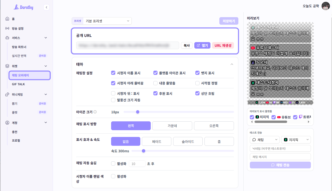Uncheck 트위치 preview platform checkbox
Image resolution: width=332 pixels, height=191 pixels.
tap(295, 117)
